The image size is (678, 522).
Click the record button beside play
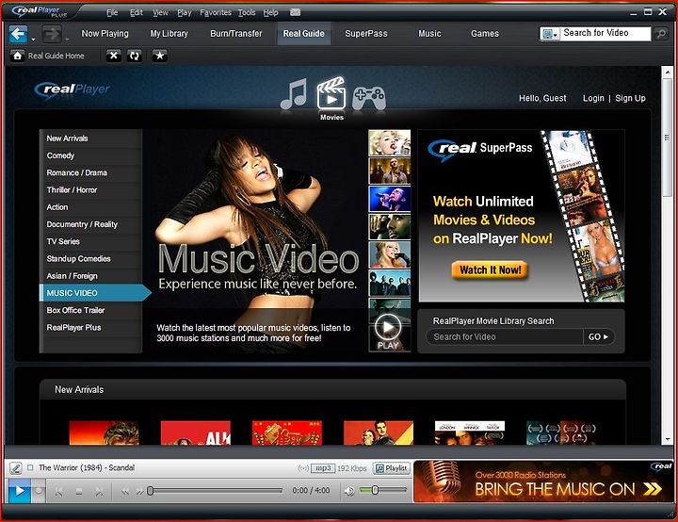tap(39, 491)
